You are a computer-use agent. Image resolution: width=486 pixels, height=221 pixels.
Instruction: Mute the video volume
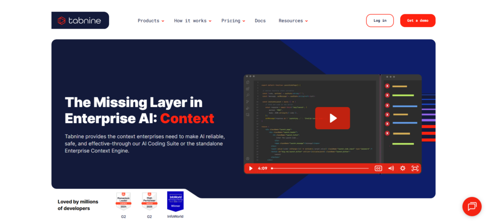391,168
